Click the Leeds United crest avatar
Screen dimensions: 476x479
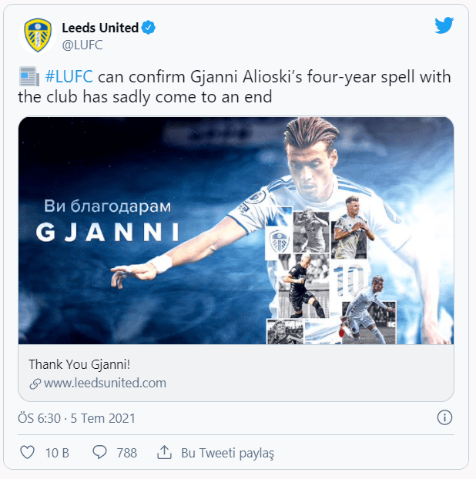(37, 35)
